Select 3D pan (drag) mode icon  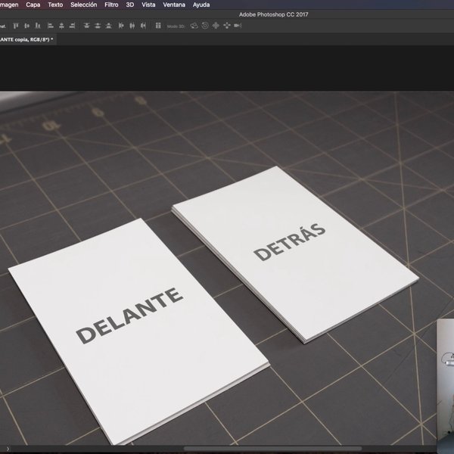(215, 25)
